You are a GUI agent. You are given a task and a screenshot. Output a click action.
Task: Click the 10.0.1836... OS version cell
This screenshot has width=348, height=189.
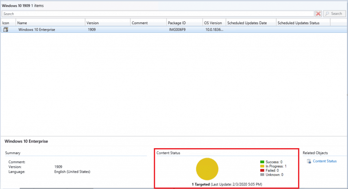click(214, 30)
